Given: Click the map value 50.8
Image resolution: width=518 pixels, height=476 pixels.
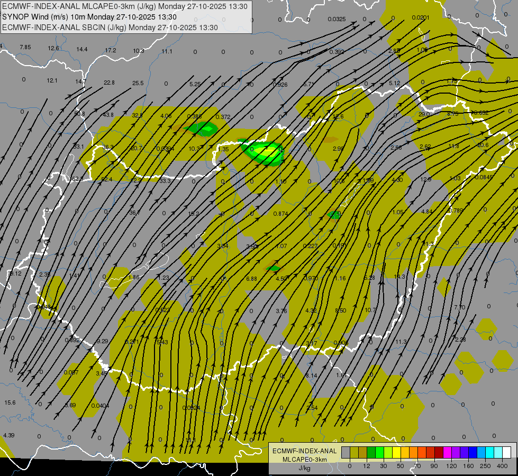Looking at the screenshot, I should [79, 114].
